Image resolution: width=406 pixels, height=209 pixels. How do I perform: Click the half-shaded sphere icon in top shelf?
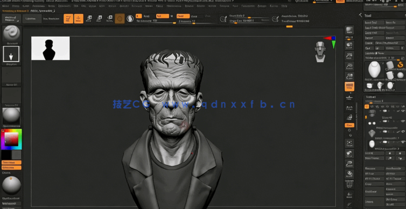130,19
